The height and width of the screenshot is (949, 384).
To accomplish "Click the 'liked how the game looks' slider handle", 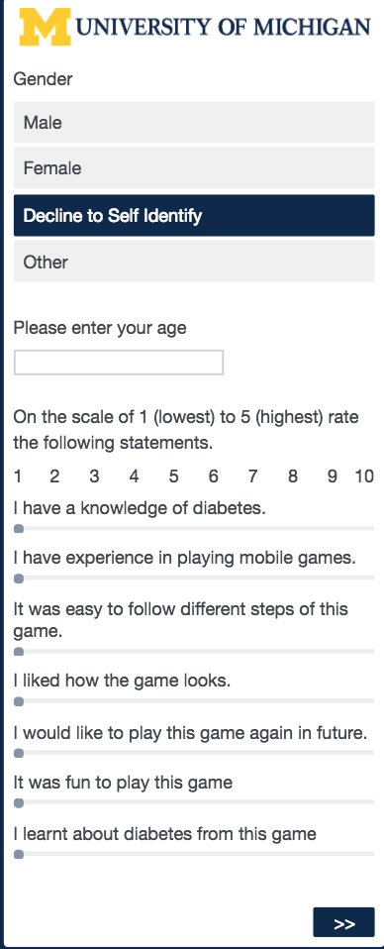I will click(19, 701).
